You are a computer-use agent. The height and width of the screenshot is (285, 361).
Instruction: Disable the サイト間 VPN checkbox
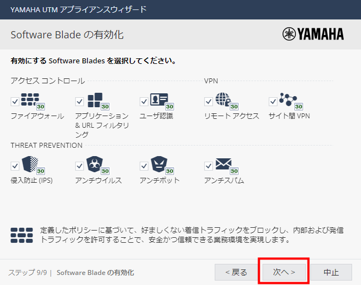click(273, 102)
